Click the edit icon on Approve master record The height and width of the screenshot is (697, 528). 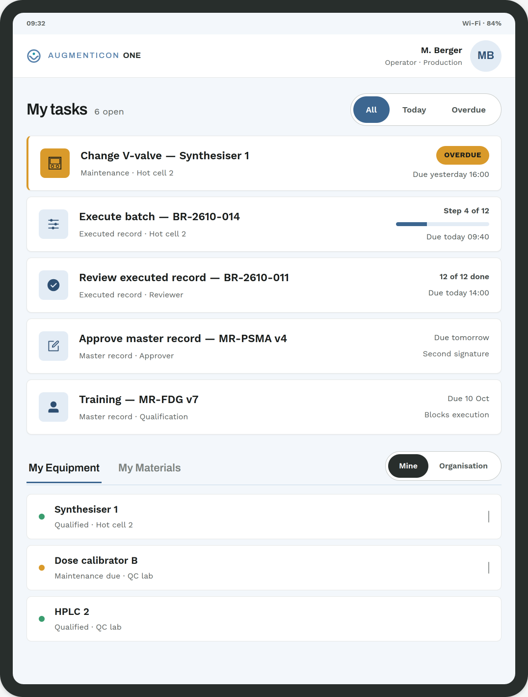(x=53, y=346)
